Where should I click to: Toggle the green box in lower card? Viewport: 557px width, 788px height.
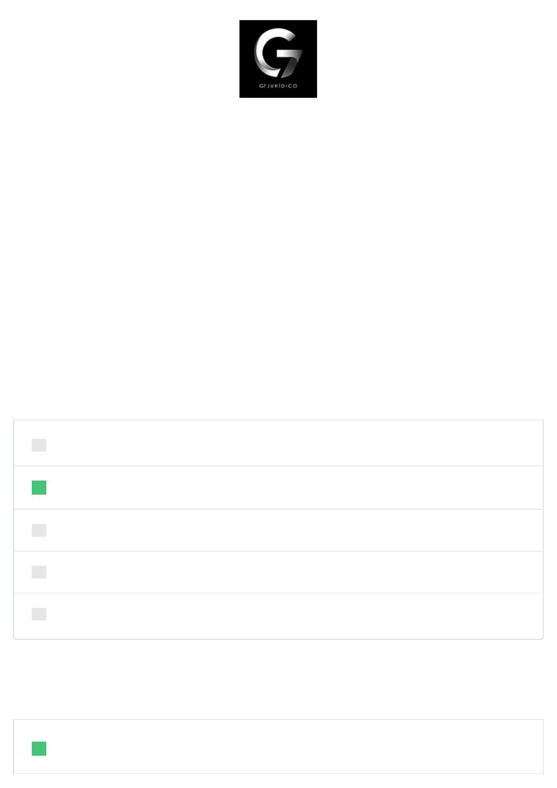point(39,749)
